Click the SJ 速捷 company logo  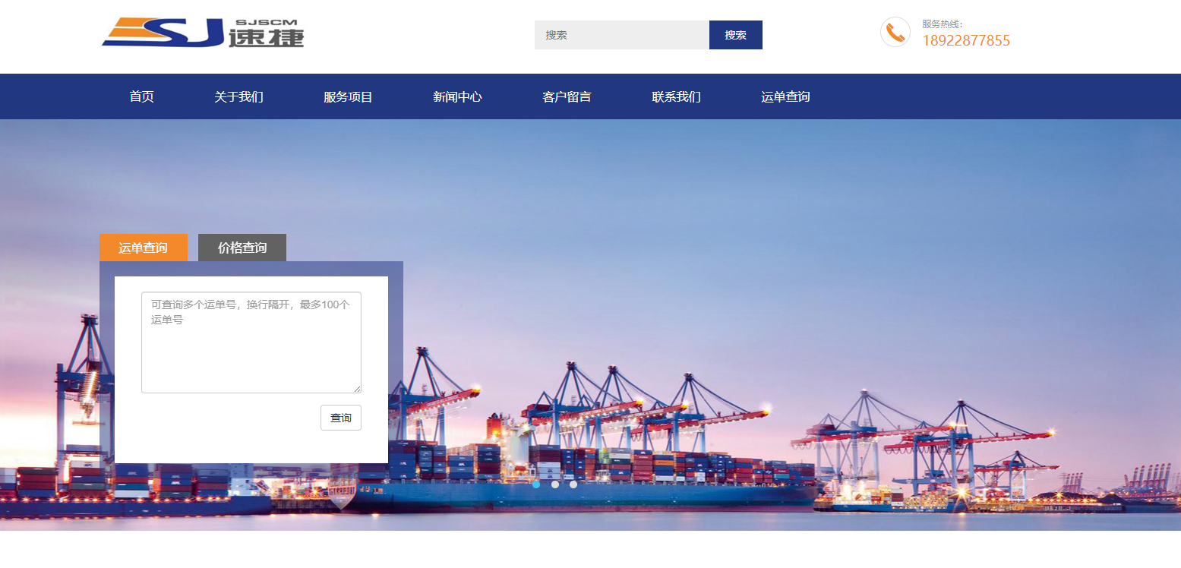coord(203,33)
